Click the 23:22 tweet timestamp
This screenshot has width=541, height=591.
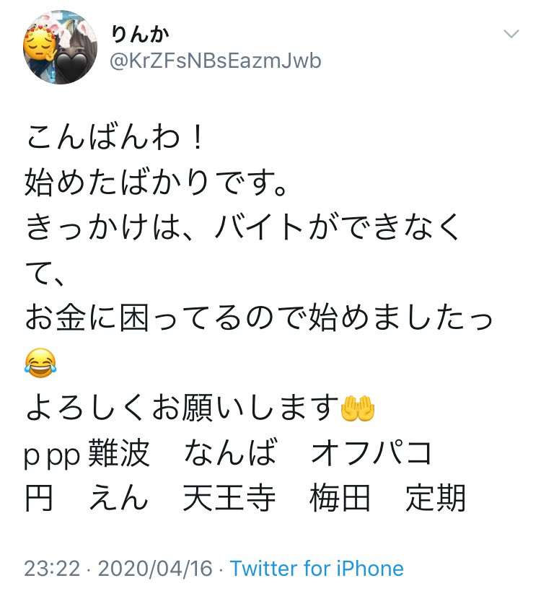(x=53, y=568)
